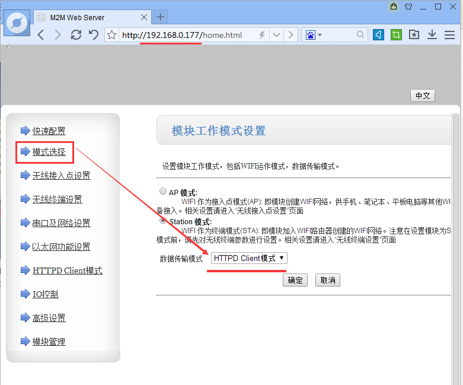
Task: Click the browser search input field
Action: (339, 35)
